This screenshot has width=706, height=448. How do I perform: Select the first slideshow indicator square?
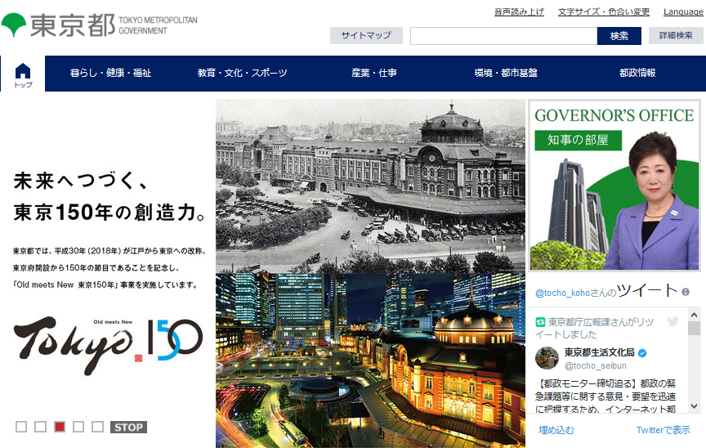click(x=21, y=427)
